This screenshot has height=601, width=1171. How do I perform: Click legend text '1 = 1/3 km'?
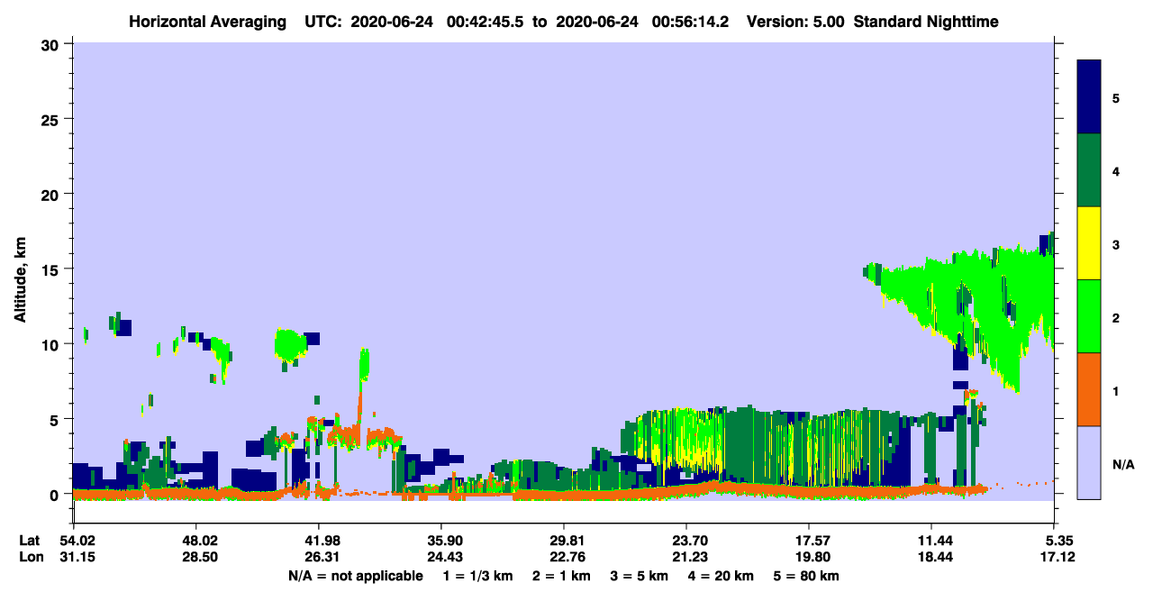click(x=479, y=576)
